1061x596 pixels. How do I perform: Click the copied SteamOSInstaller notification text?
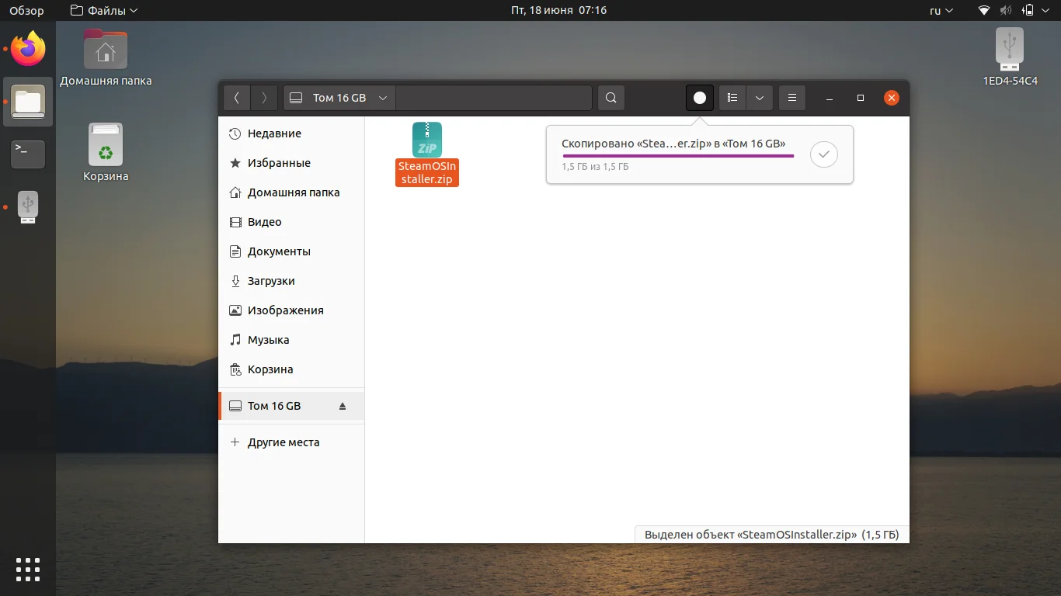tap(673, 144)
